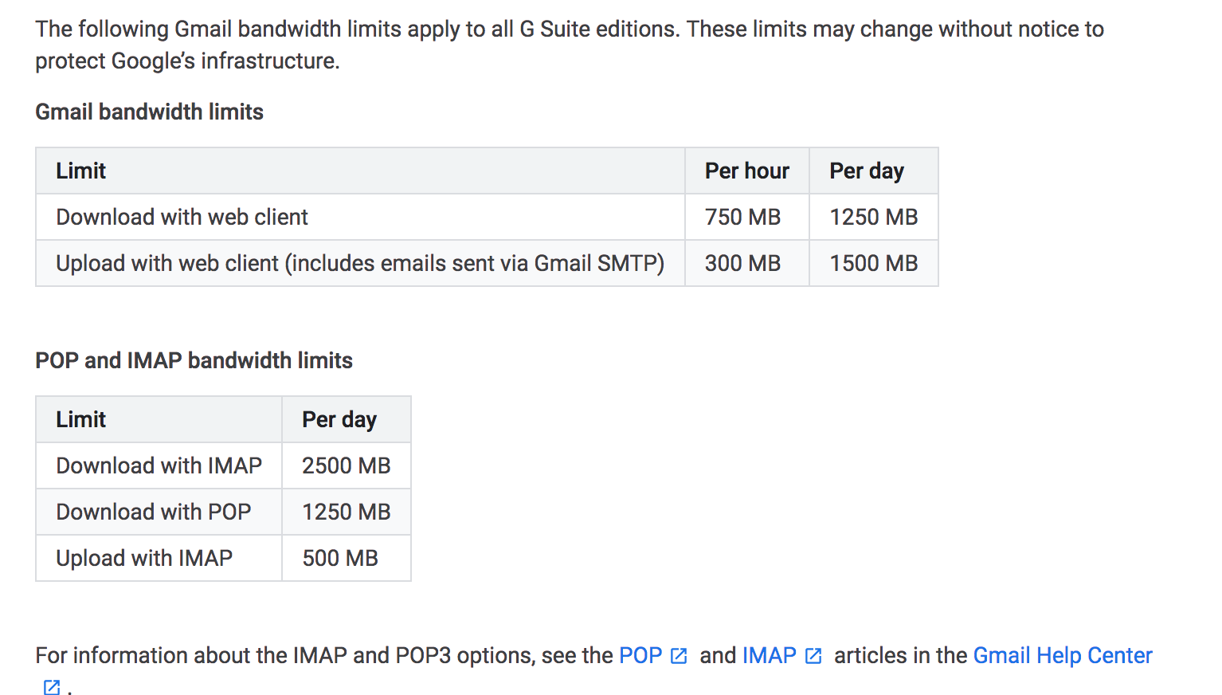1222x695 pixels.
Task: Click the external-link icon next to IMAP
Action: (x=813, y=656)
